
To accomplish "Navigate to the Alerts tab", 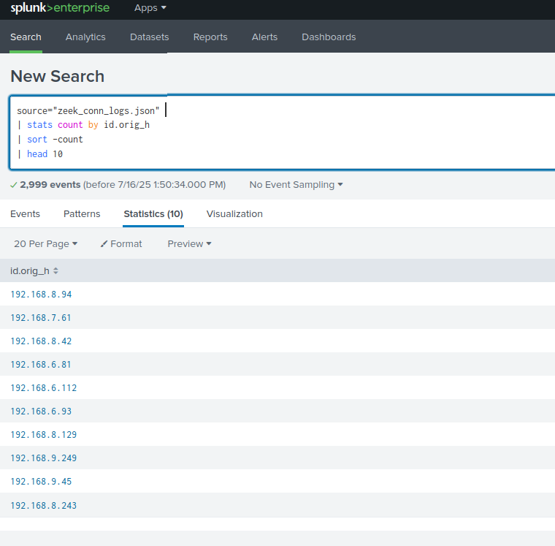I will [x=265, y=37].
